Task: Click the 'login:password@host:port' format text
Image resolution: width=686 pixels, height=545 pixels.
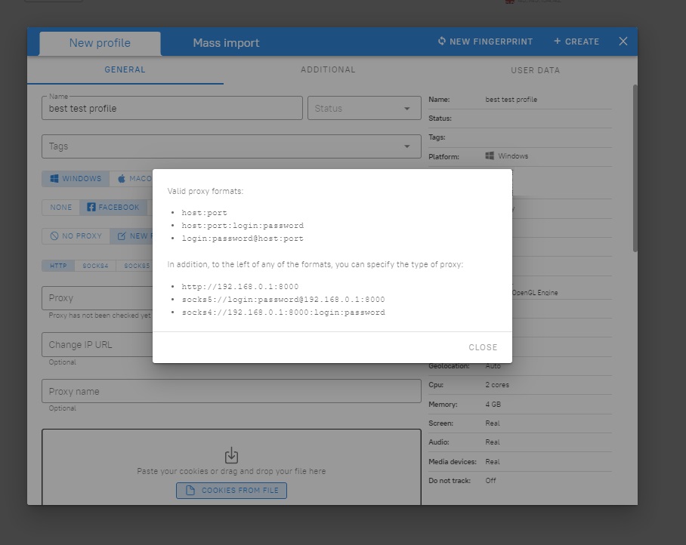Action: pyautogui.click(x=243, y=239)
